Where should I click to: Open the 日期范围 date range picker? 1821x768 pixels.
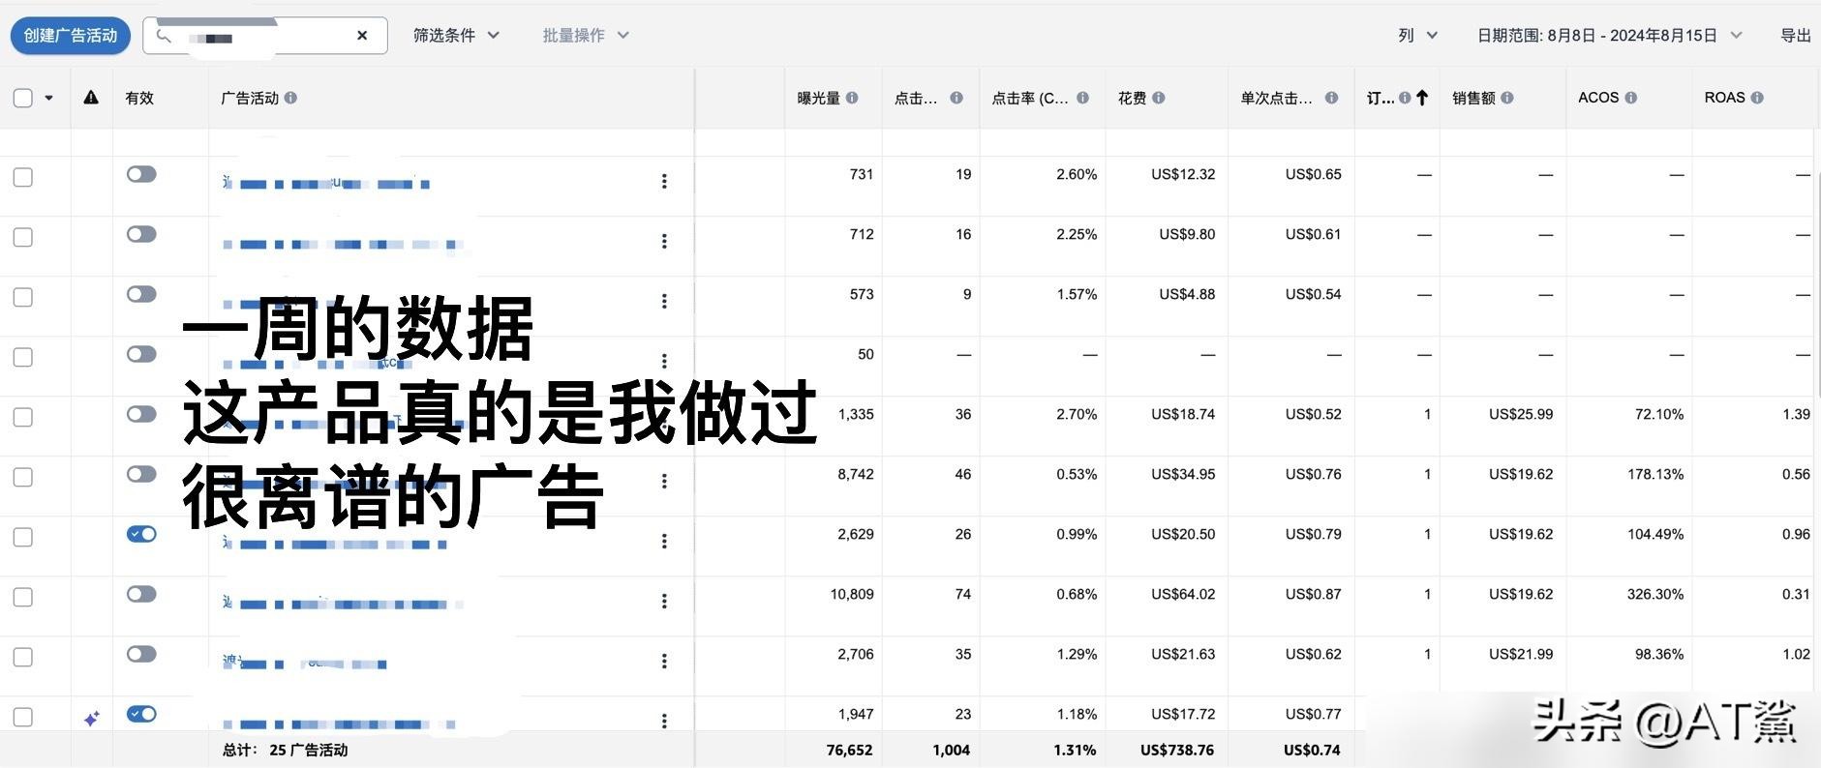coord(1609,36)
